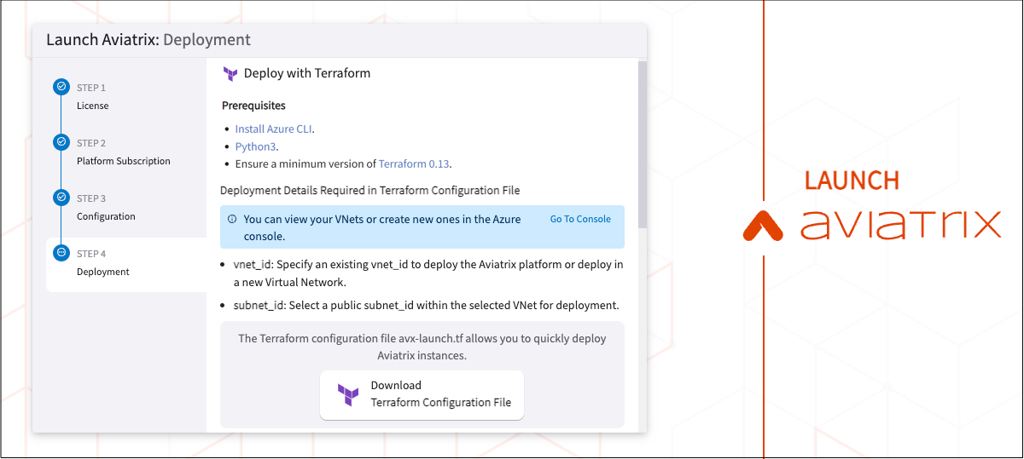Click the Step 1 License checkmark icon
The image size is (1024, 459).
(x=61, y=87)
